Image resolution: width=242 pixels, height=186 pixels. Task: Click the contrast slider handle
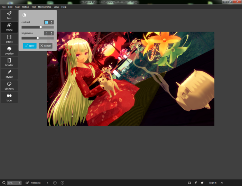click(x=40, y=27)
